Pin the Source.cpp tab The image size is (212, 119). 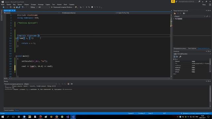coord(13,11)
